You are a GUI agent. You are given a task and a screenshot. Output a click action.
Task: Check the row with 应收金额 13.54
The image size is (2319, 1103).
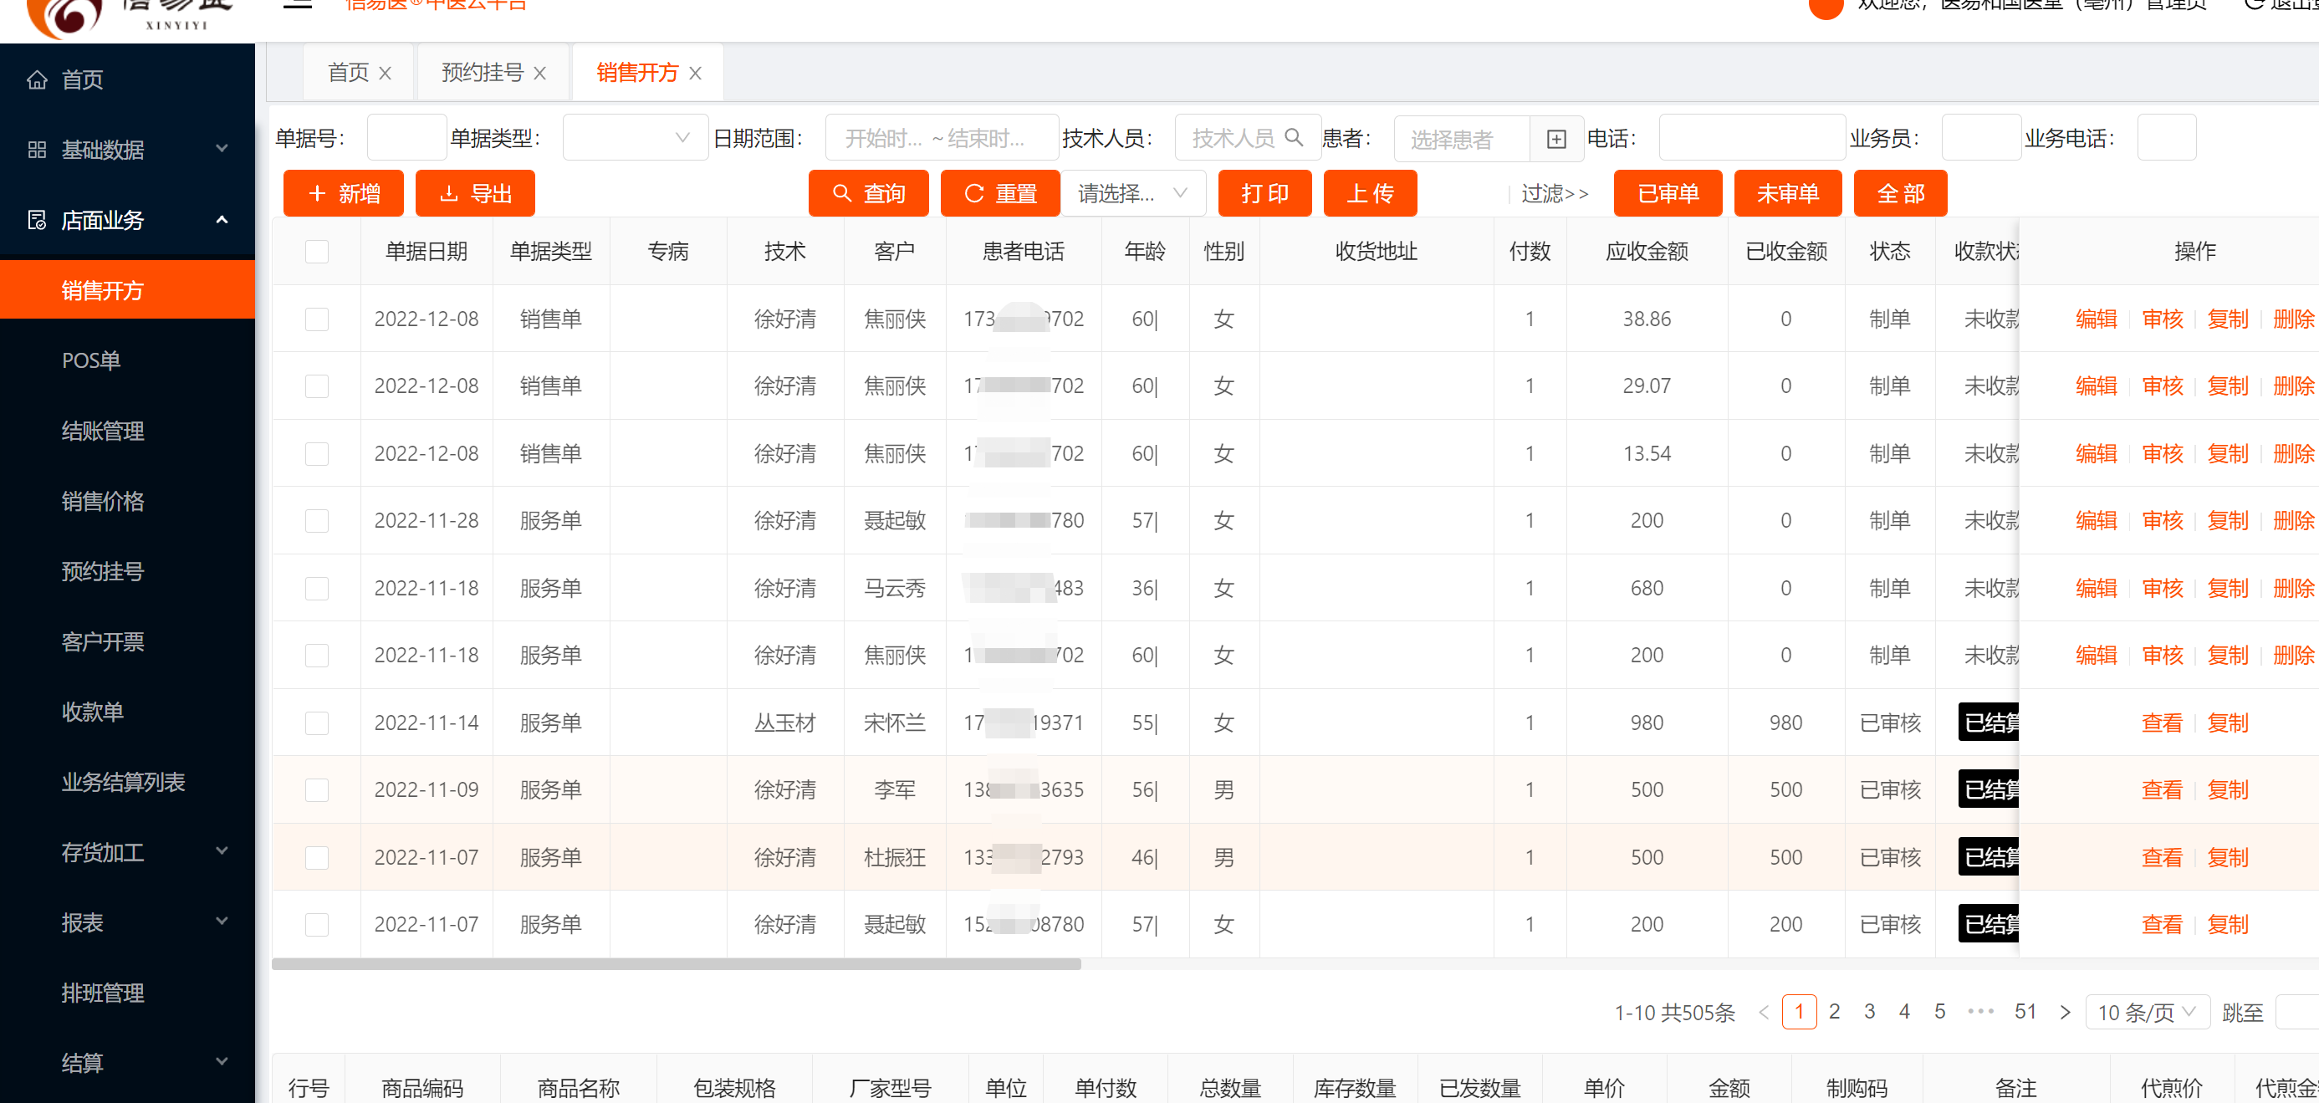(x=317, y=453)
